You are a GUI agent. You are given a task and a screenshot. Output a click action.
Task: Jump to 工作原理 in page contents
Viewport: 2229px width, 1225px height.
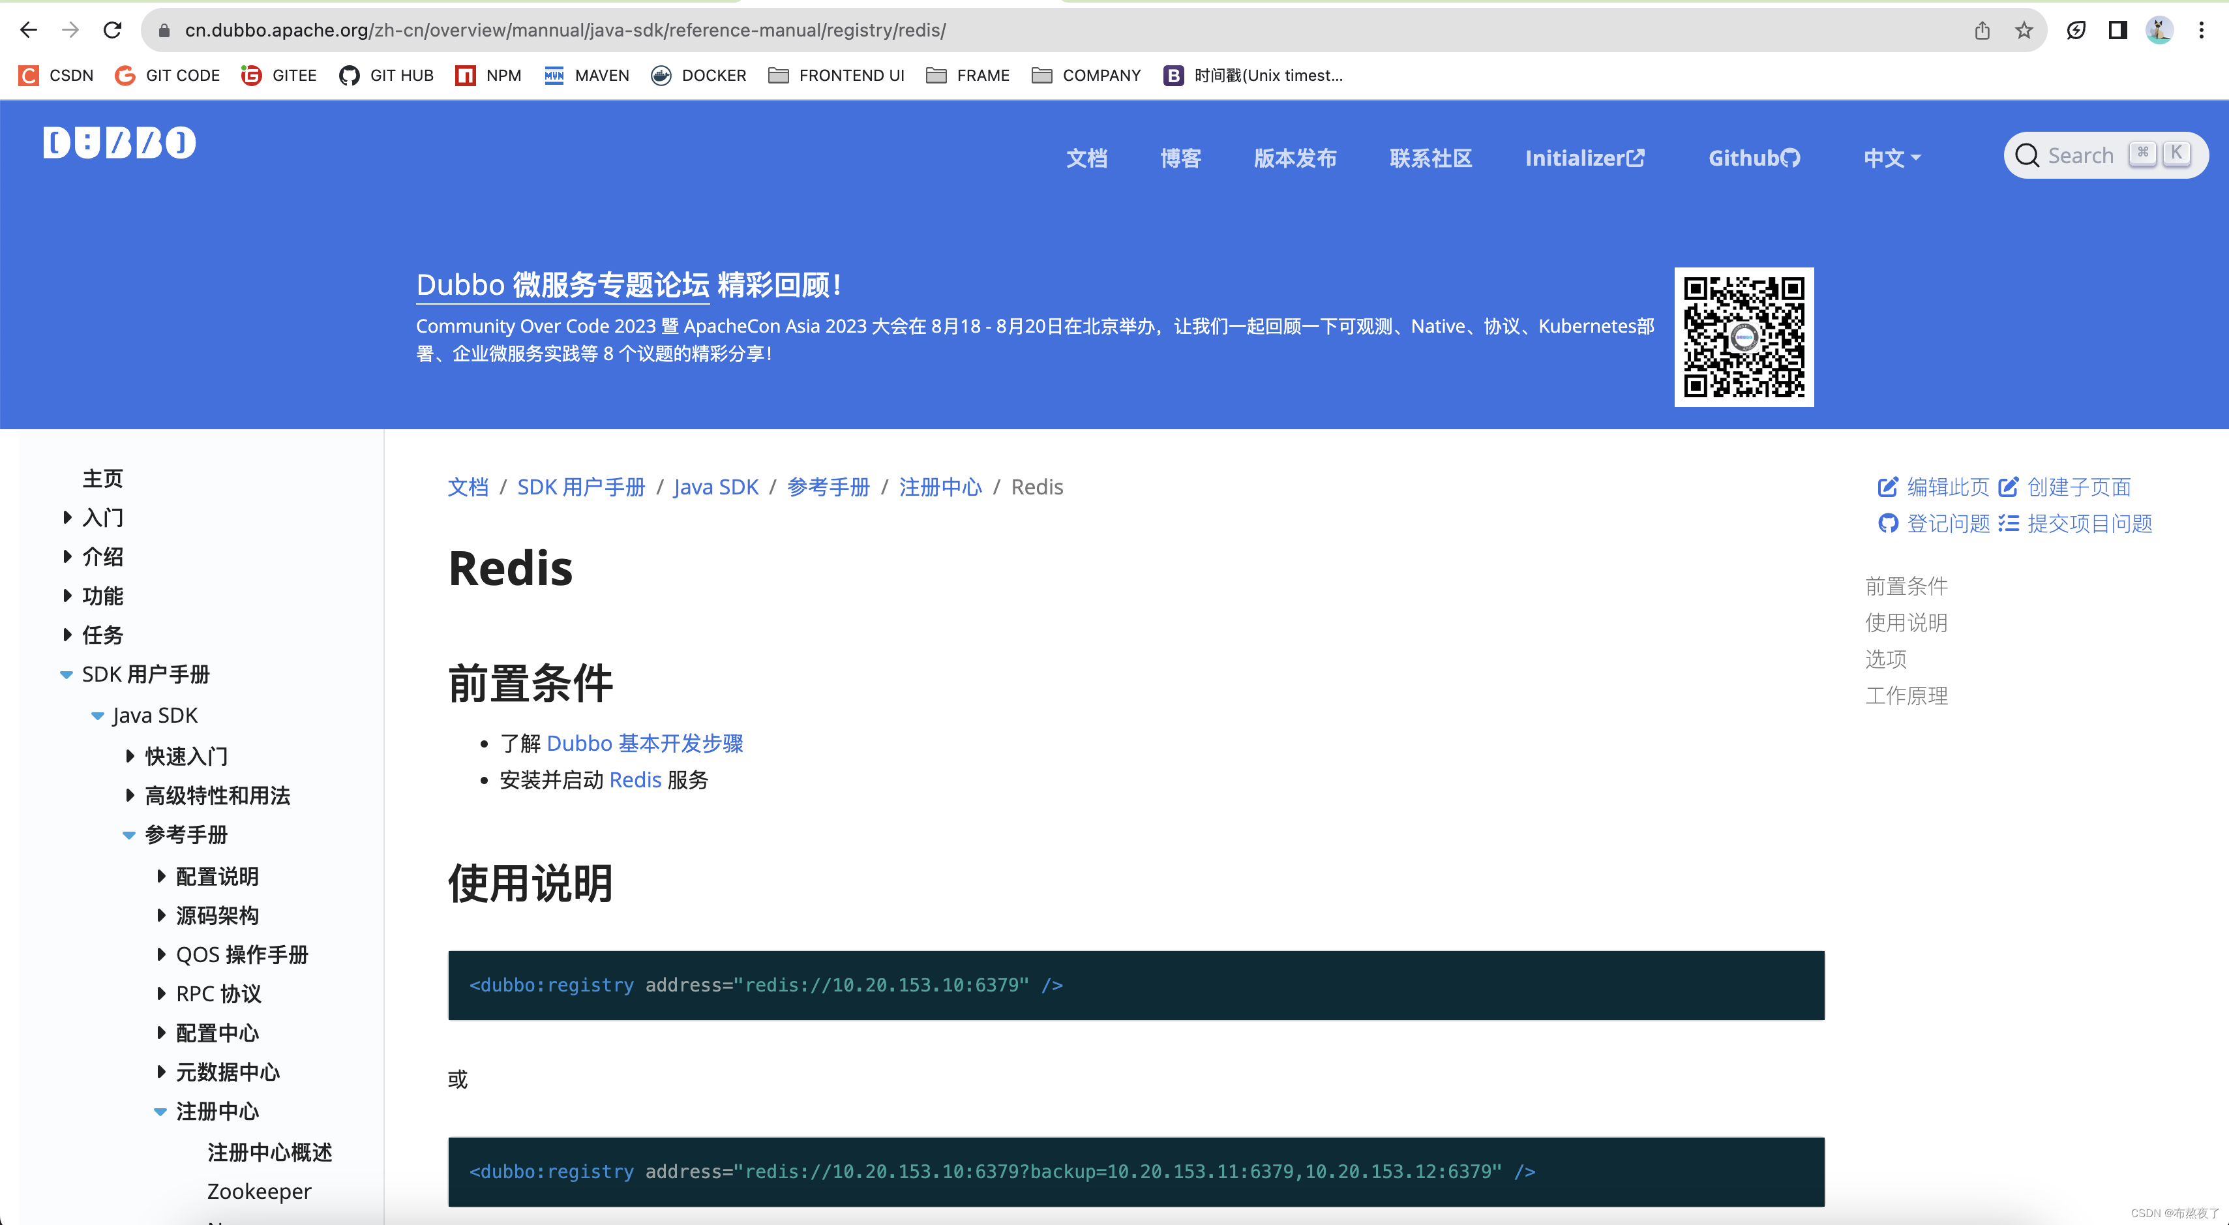tap(1906, 695)
